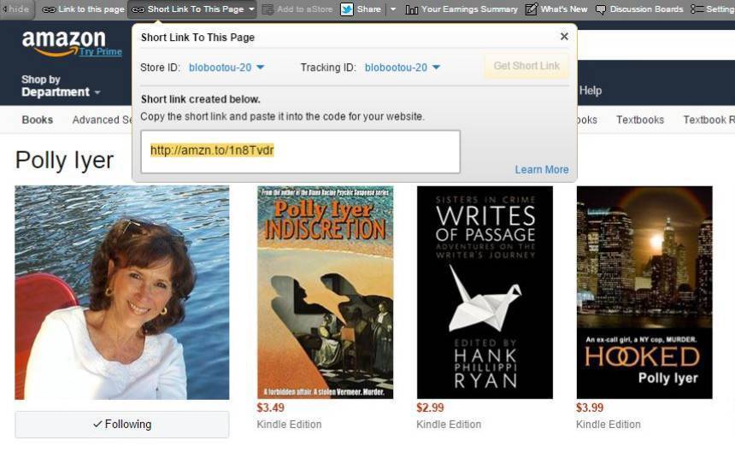Viewport: 735px width, 452px height.
Task: Click the hide button in the Associates toolbar
Action: coord(17,9)
